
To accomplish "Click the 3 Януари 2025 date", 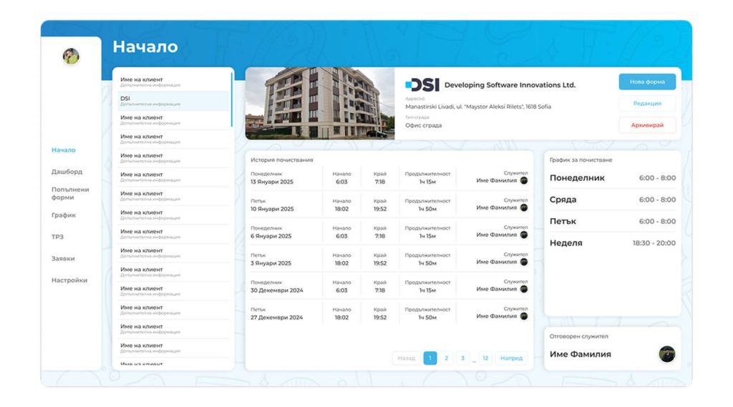I will pyautogui.click(x=271, y=263).
